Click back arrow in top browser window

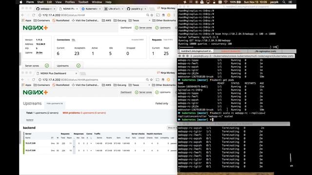click(x=23, y=15)
